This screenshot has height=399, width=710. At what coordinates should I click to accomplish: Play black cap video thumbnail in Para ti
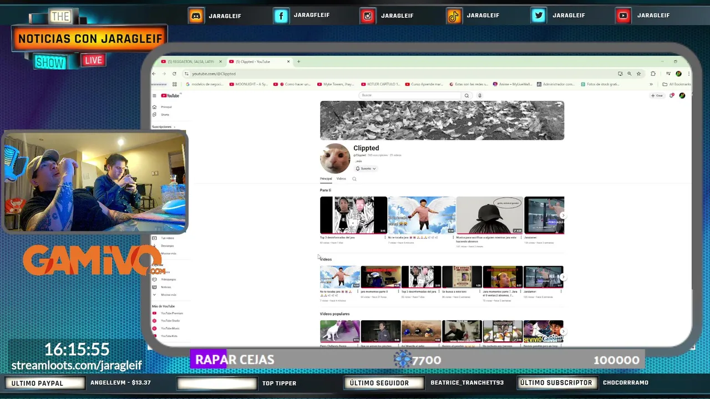pyautogui.click(x=489, y=215)
